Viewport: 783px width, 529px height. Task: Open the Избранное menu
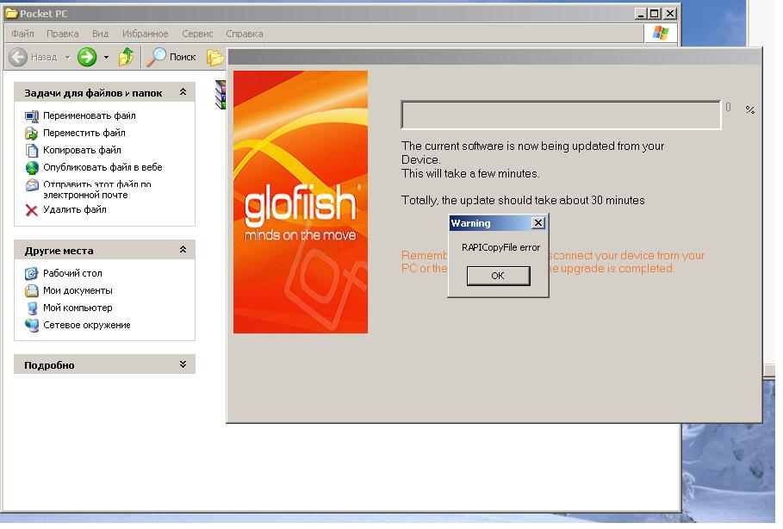click(146, 34)
